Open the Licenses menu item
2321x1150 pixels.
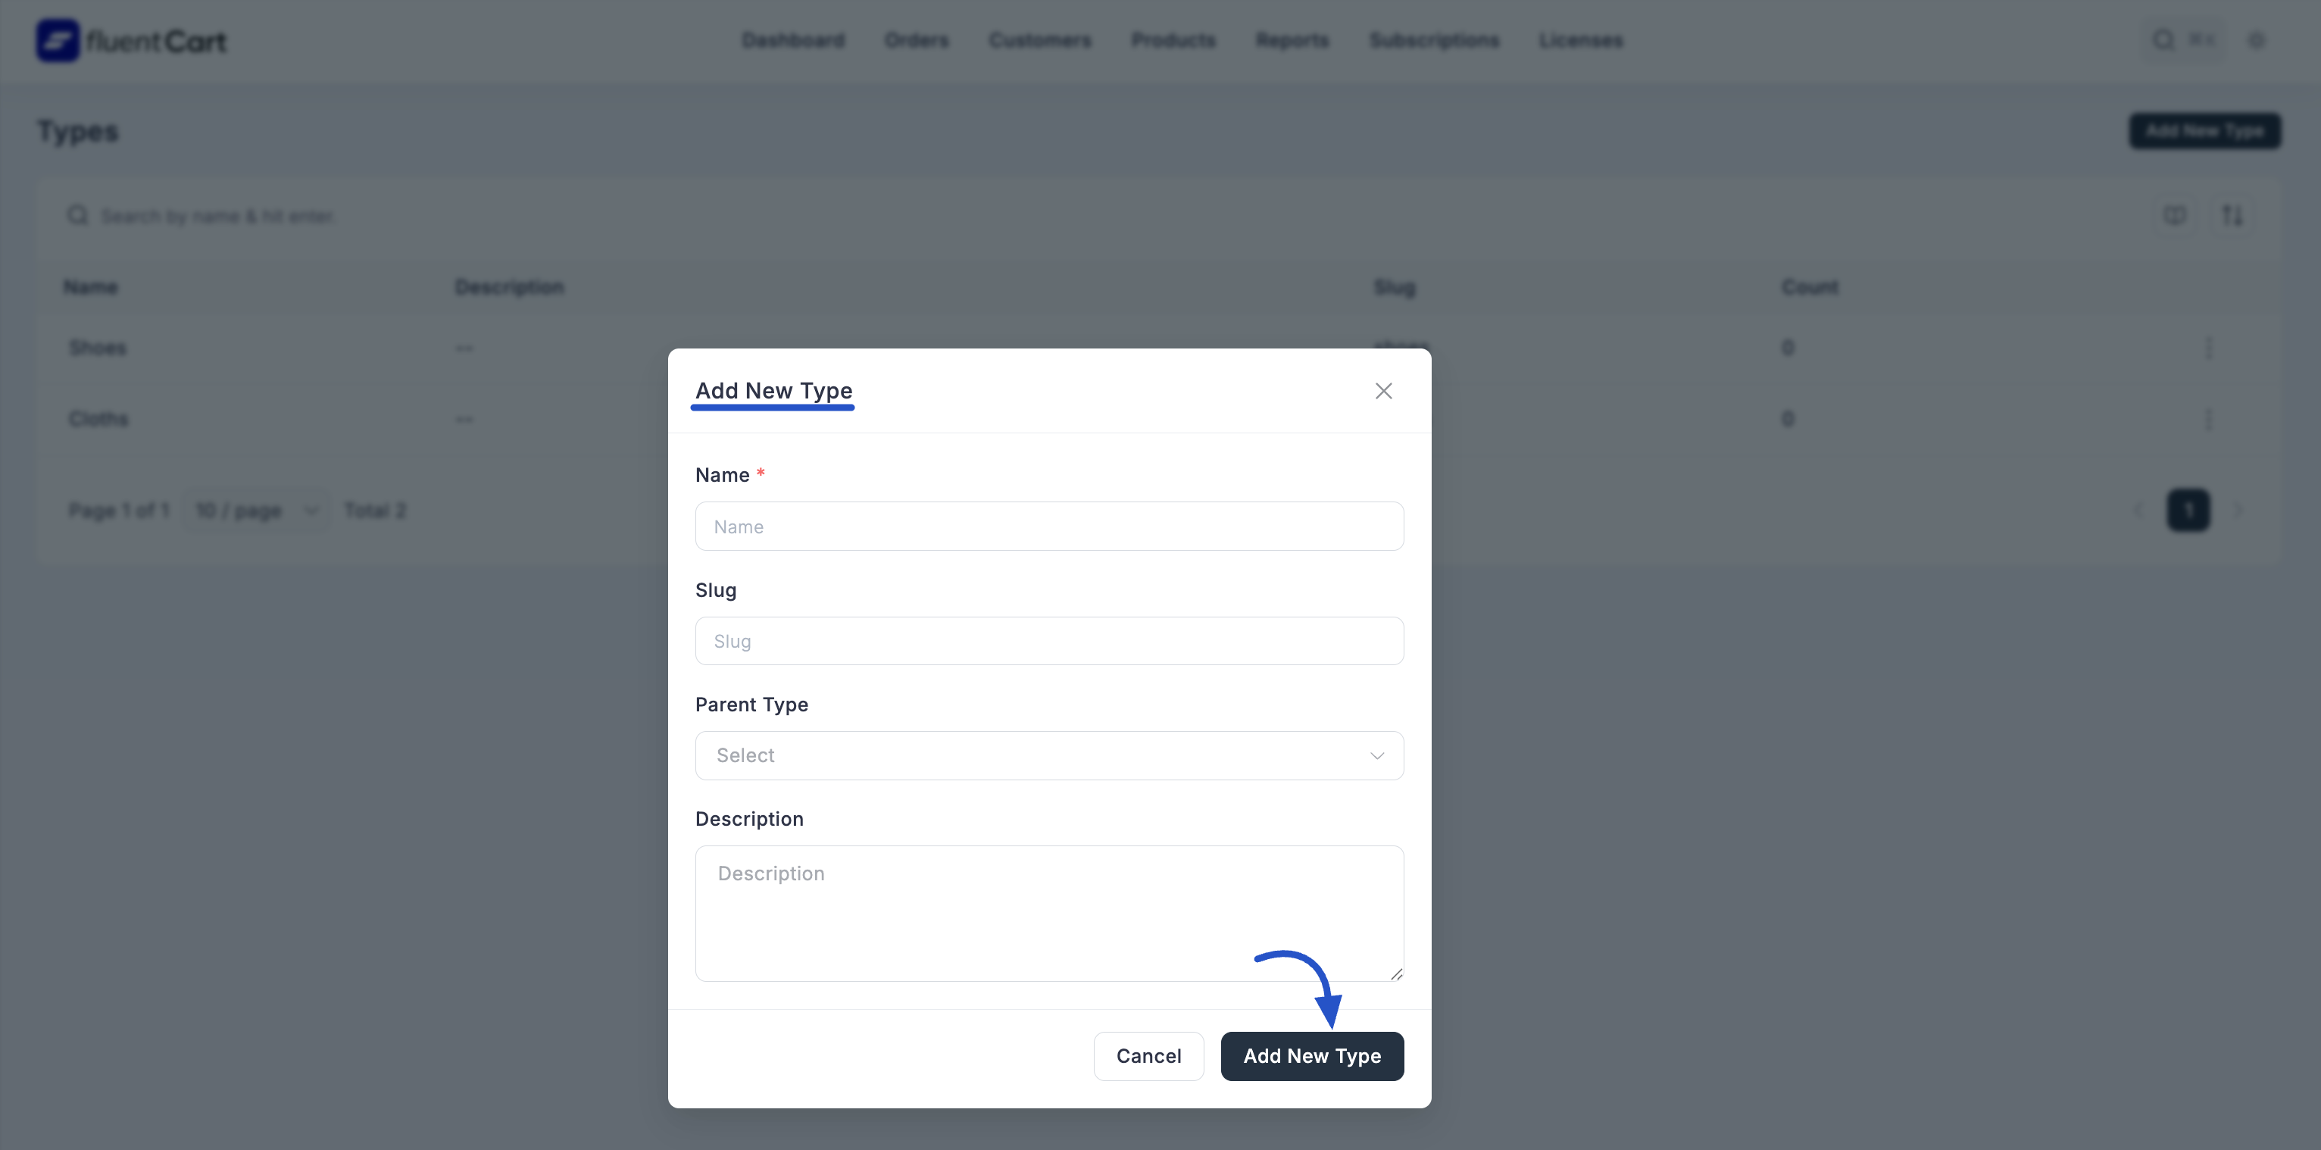click(1580, 39)
